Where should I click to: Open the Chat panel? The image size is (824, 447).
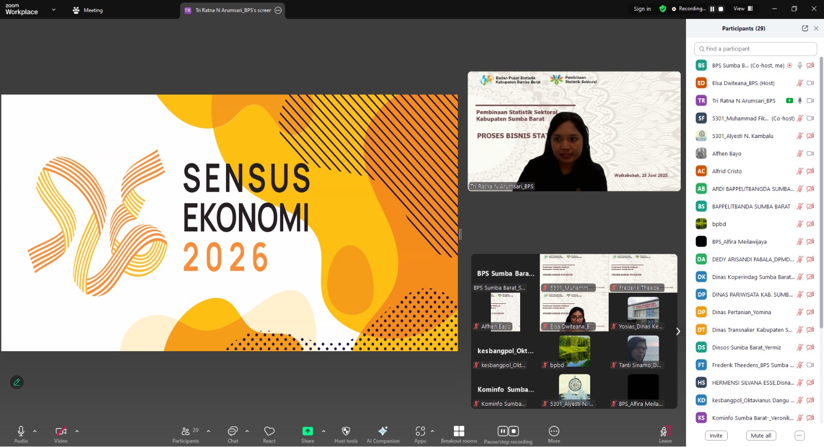coord(233,432)
